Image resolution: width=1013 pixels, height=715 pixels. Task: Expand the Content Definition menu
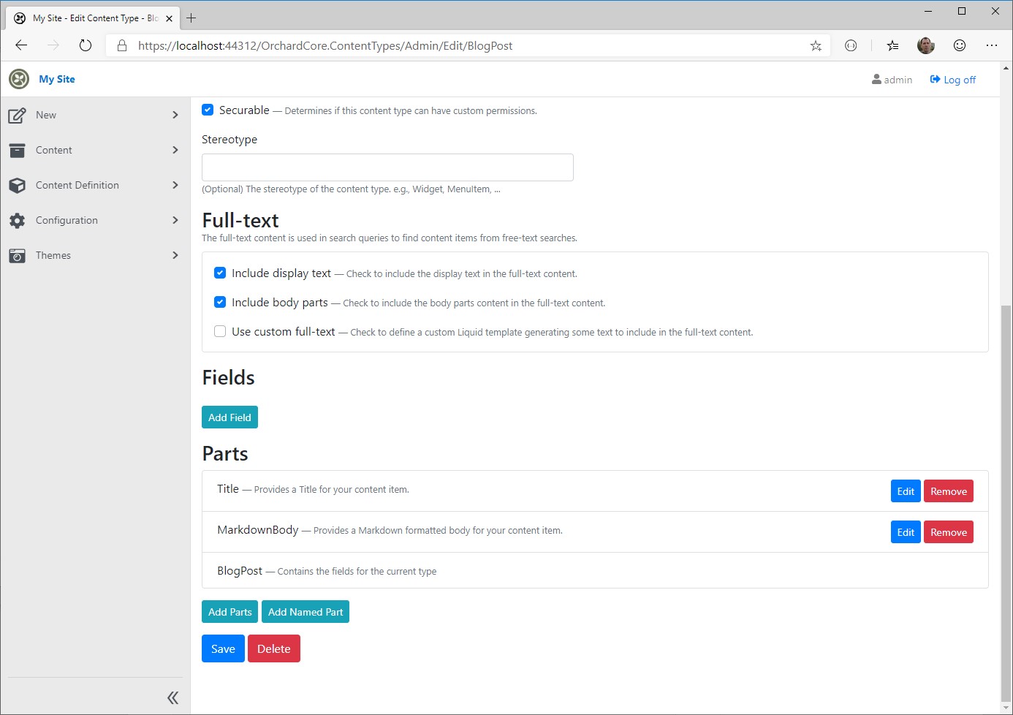(175, 185)
